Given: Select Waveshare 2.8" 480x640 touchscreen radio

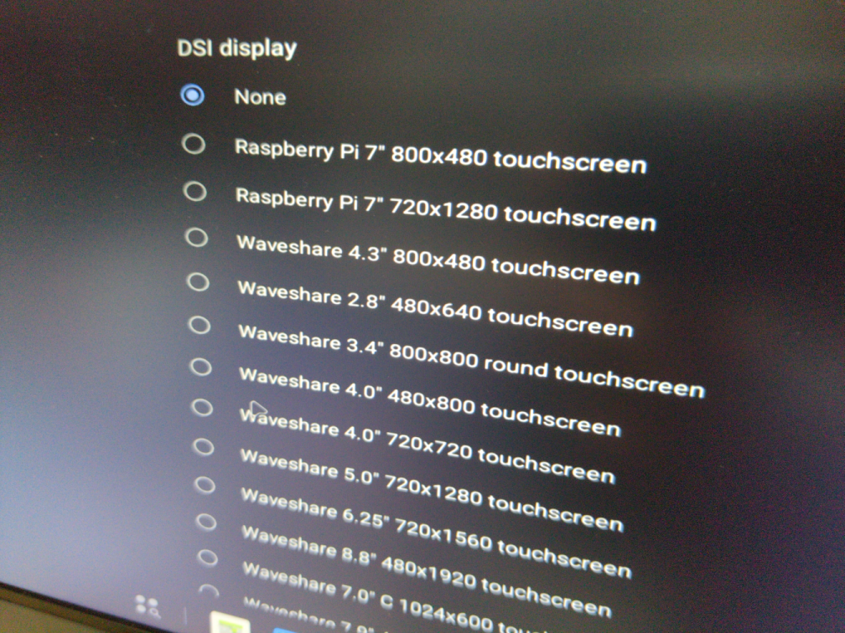Looking at the screenshot, I should click(198, 281).
